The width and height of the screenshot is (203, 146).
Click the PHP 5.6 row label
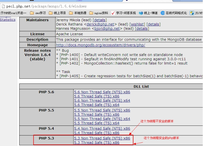point(46,92)
